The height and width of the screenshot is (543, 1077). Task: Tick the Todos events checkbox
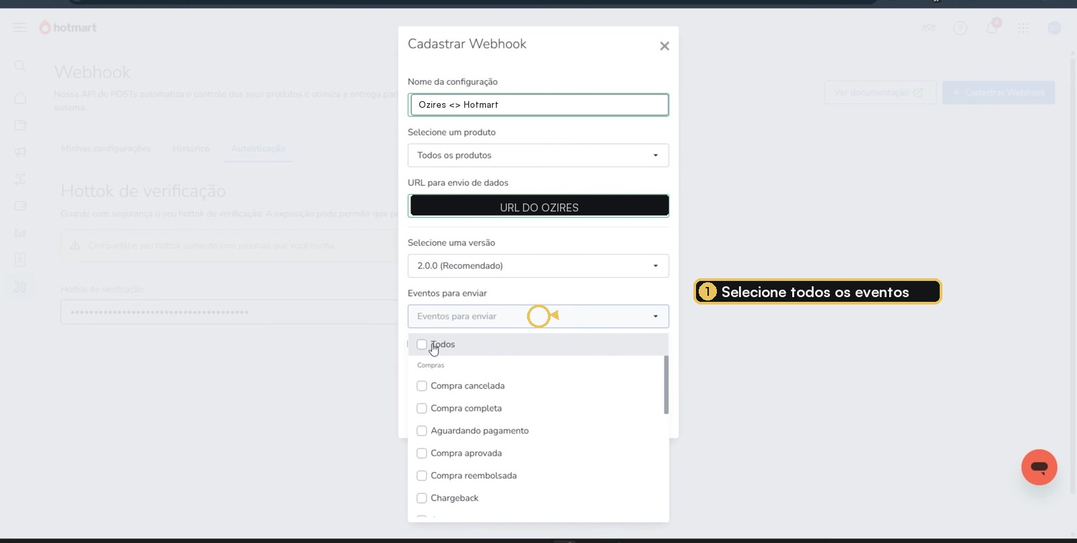[x=422, y=344]
